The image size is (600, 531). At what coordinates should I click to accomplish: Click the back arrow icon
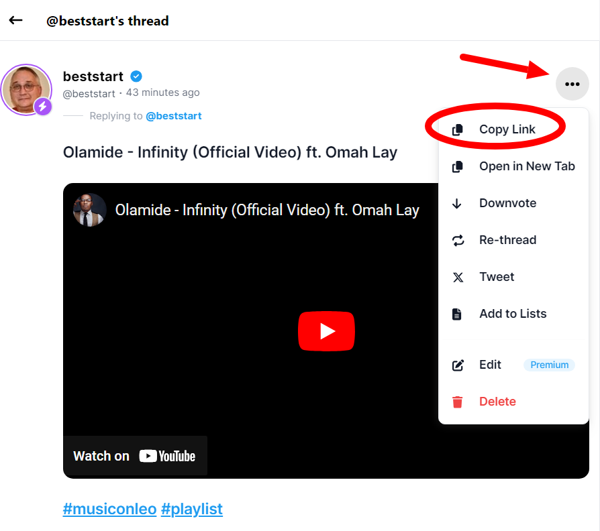[16, 20]
